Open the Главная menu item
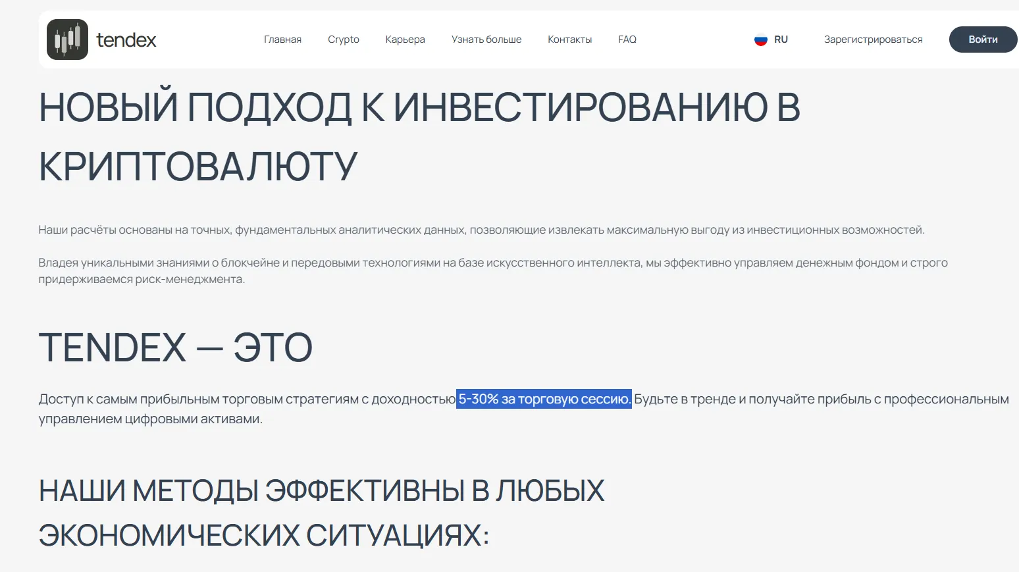 [282, 39]
